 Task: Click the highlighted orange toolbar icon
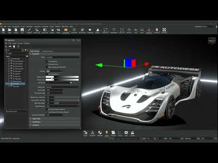66,30
